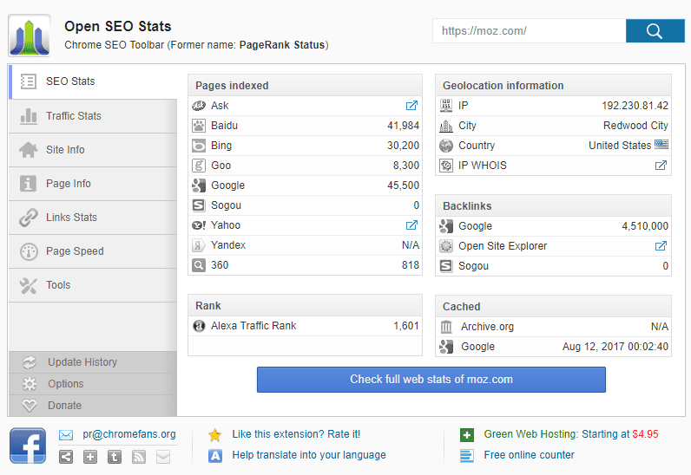Open the Yahoo pages indexed external link icon
Image resolution: width=691 pixels, height=475 pixels.
[x=411, y=225]
